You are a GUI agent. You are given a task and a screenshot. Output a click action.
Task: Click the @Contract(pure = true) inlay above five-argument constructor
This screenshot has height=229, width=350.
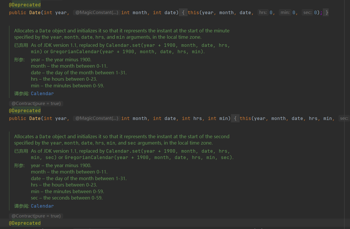point(36,104)
